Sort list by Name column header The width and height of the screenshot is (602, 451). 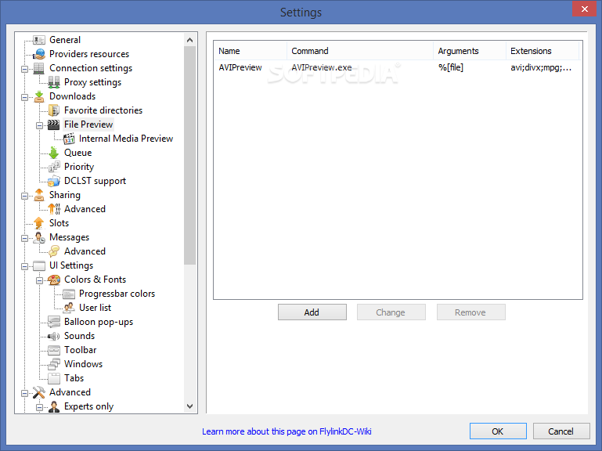coord(251,51)
